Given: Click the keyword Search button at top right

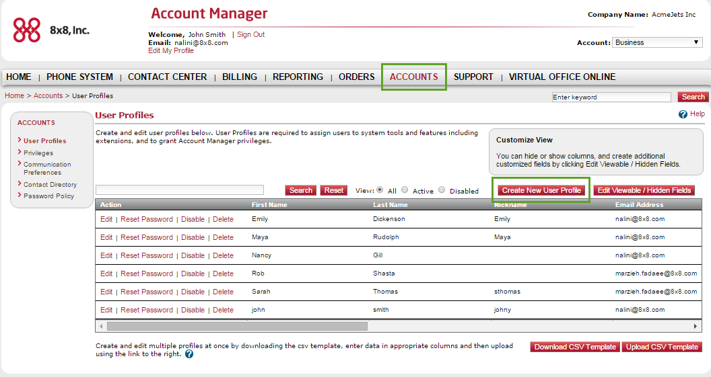Looking at the screenshot, I should pyautogui.click(x=693, y=97).
